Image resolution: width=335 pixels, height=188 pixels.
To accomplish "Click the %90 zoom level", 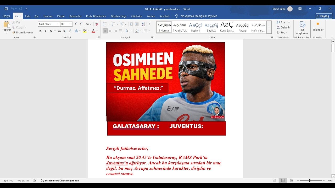I will [330, 180].
